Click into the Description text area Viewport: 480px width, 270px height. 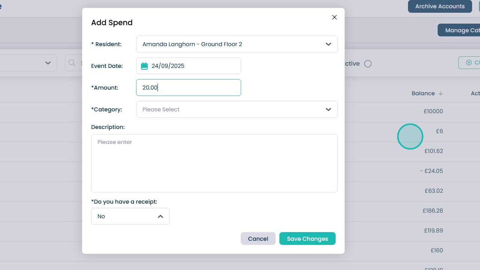[x=214, y=163]
